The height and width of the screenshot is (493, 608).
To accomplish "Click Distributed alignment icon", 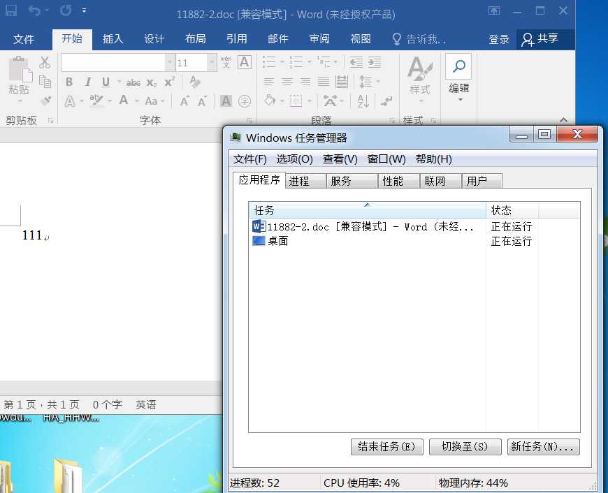I will pyautogui.click(x=342, y=82).
